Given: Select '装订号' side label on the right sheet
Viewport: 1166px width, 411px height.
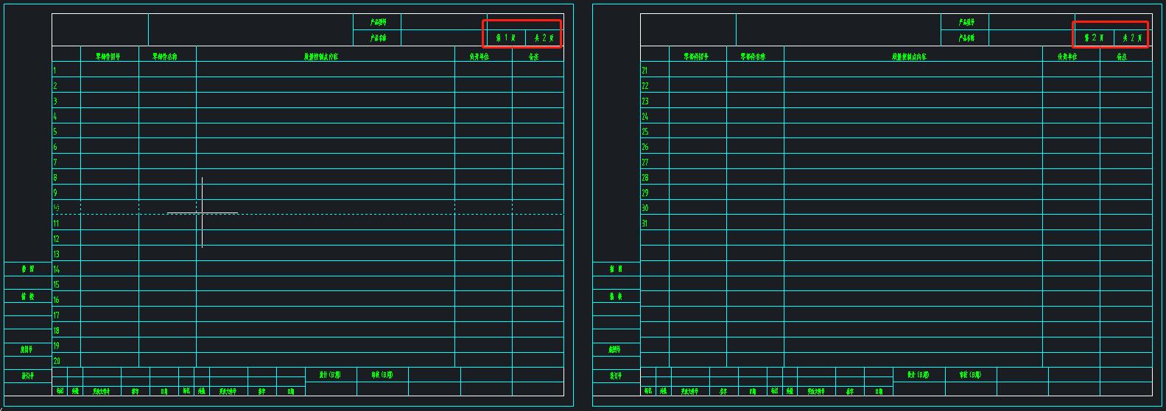Looking at the screenshot, I should tap(615, 376).
